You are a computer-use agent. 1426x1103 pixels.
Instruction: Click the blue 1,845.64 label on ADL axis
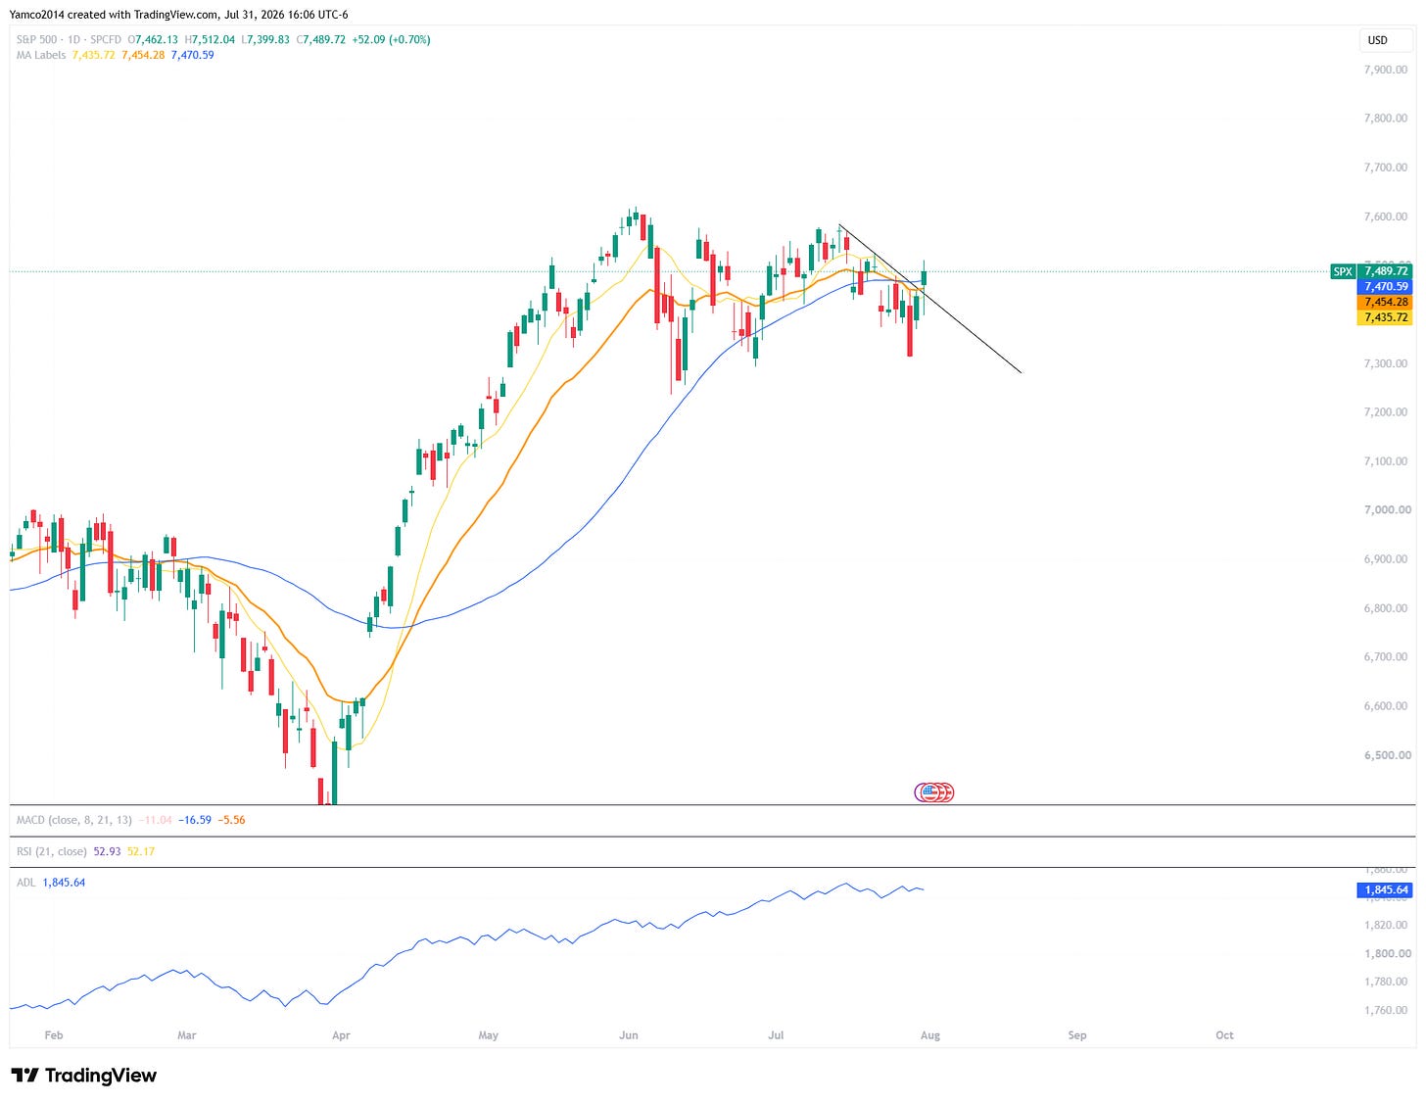(x=1385, y=890)
